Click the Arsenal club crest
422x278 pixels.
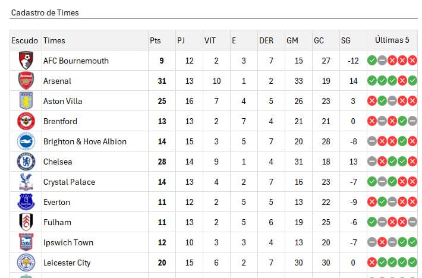pyautogui.click(x=26, y=81)
